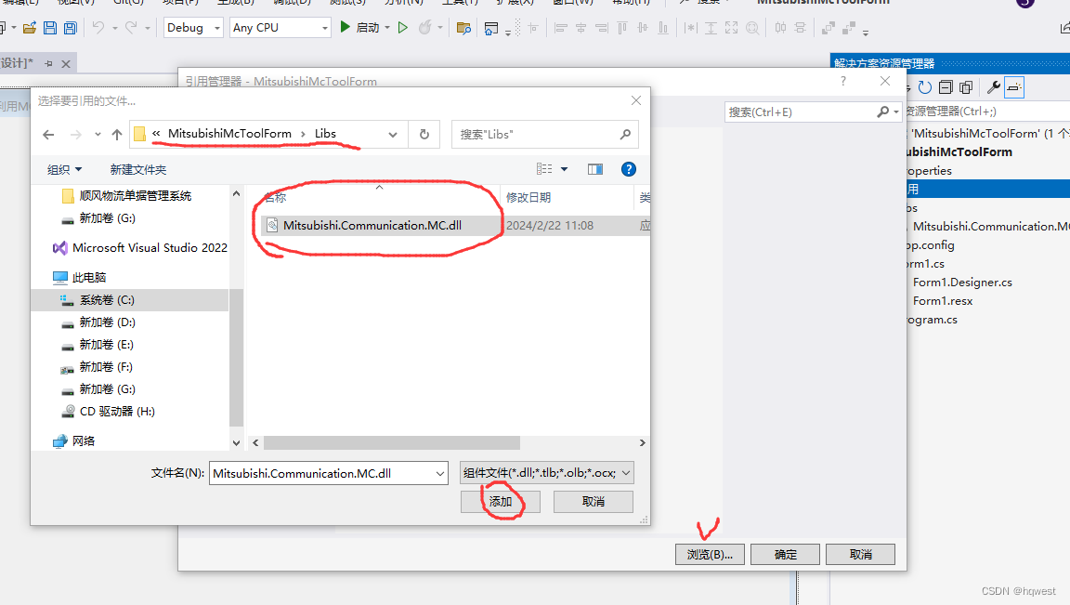Open the 文件名 combo box dropdown
This screenshot has height=605, width=1070.
pos(440,473)
